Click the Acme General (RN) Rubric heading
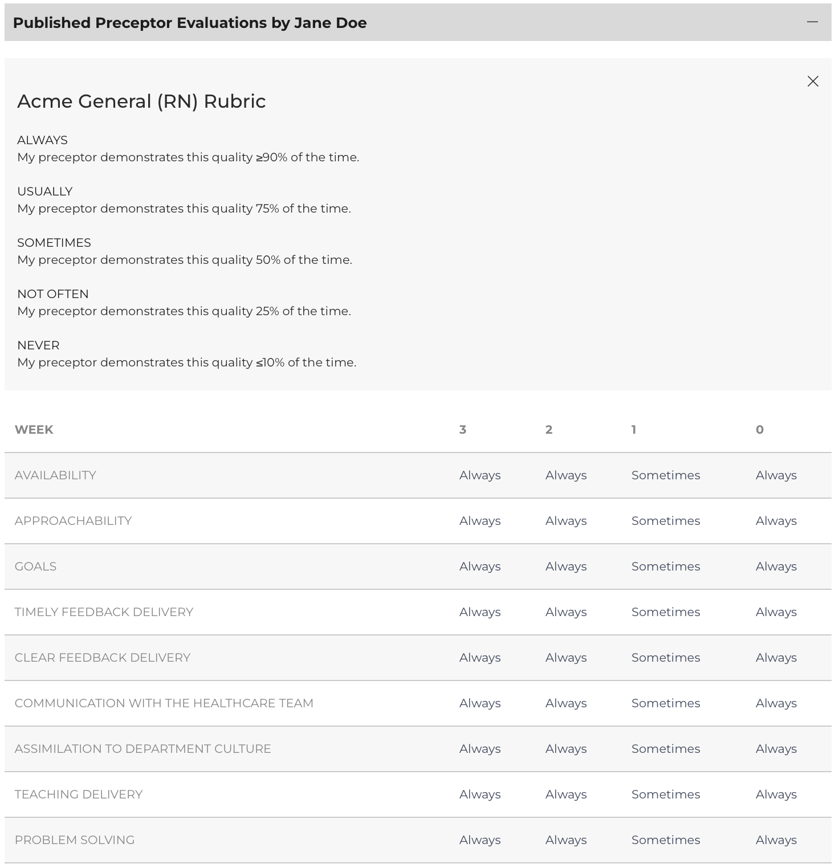 [141, 101]
